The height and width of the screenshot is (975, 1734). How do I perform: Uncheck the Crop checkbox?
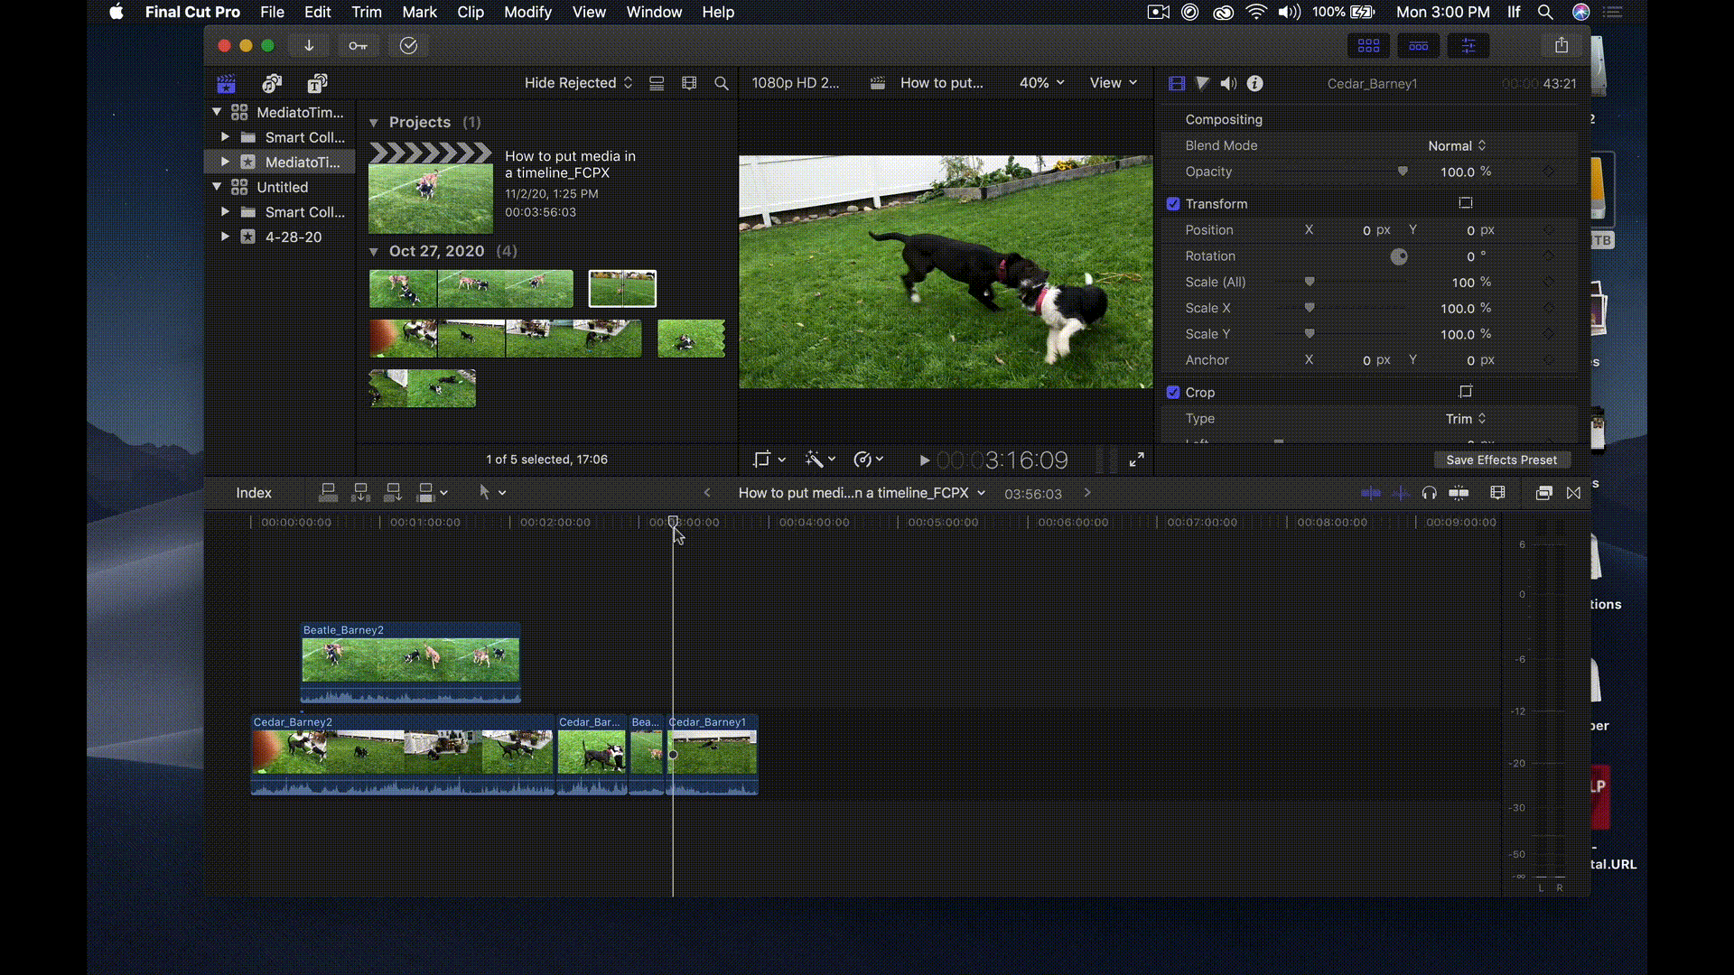coord(1173,393)
